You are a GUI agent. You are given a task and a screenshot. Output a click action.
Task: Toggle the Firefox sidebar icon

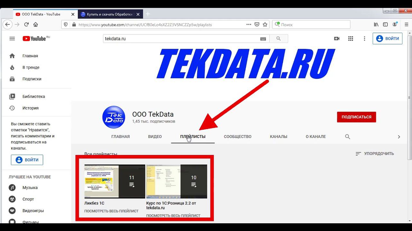[385, 24]
